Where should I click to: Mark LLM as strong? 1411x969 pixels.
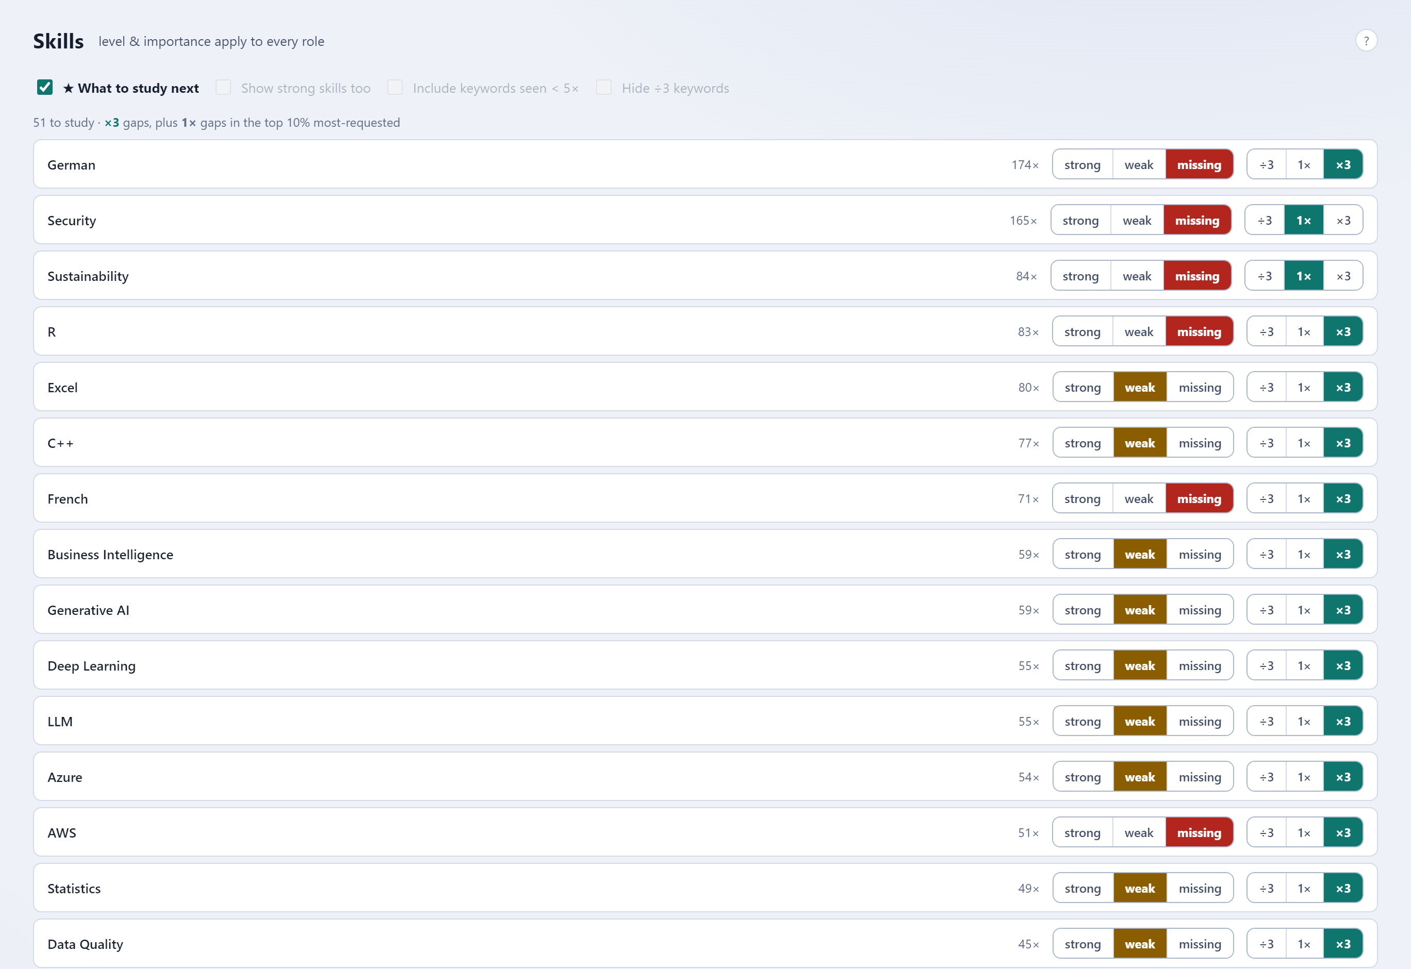[1083, 721]
